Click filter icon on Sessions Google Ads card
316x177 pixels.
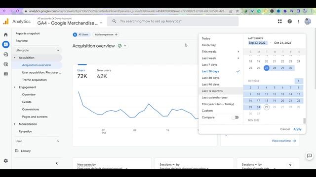click(x=290, y=165)
